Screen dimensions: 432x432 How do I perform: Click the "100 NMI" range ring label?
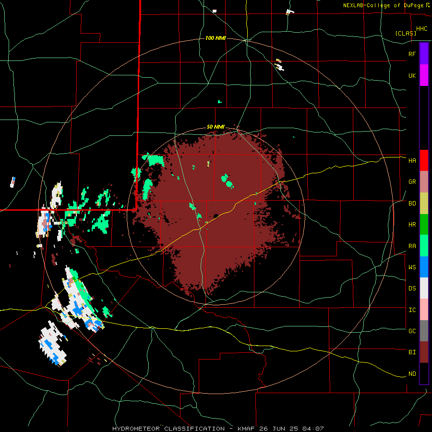216,38
